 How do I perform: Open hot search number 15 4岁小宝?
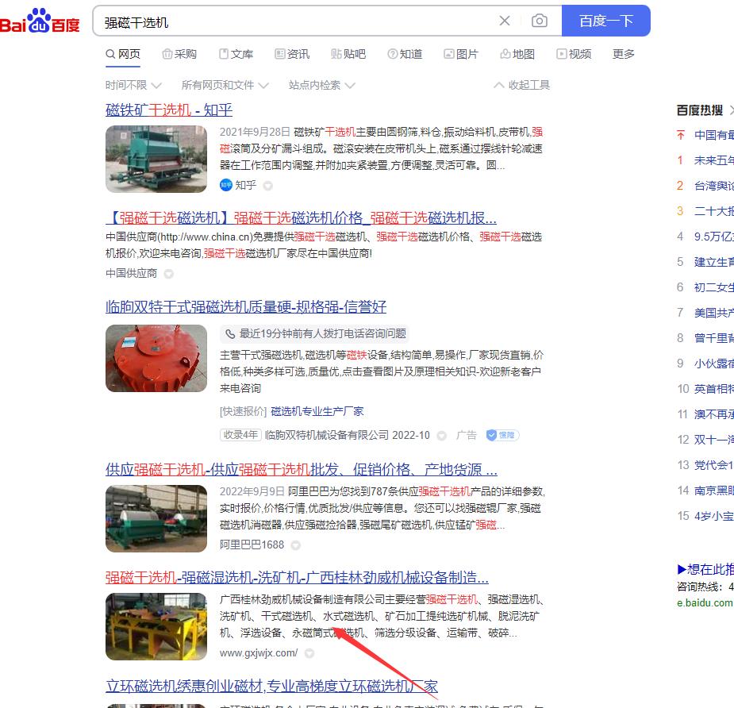point(713,516)
